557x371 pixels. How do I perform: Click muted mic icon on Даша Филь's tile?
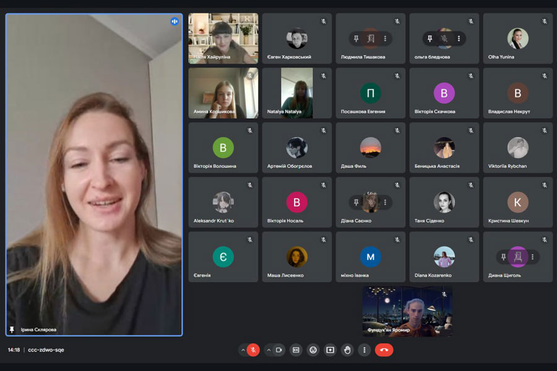click(x=397, y=130)
